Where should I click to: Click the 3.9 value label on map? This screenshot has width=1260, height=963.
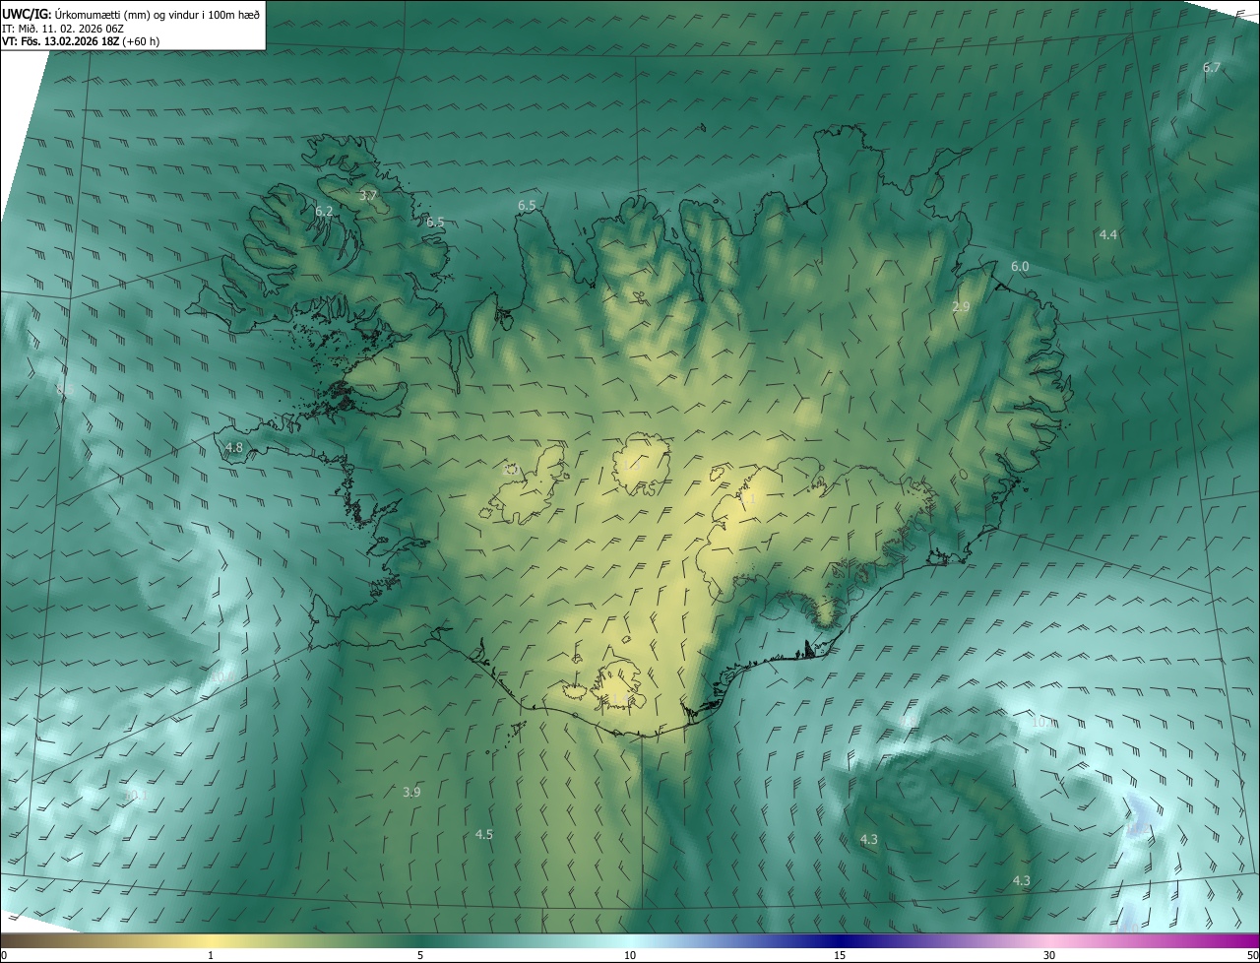click(x=411, y=792)
